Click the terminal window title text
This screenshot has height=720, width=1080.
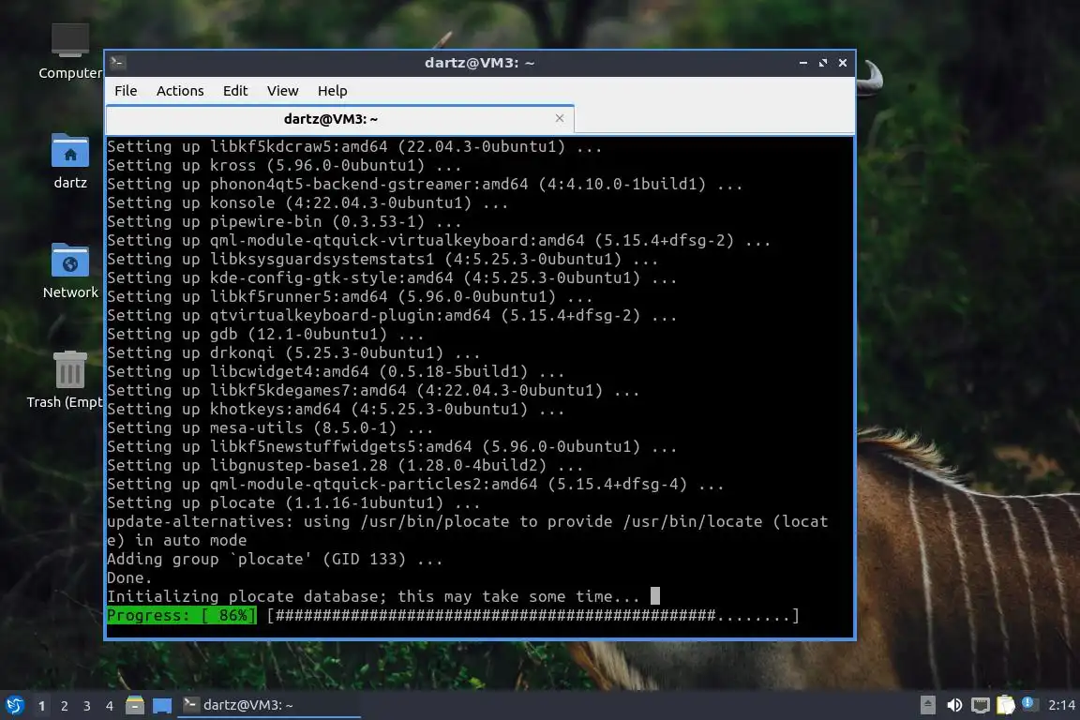[x=479, y=63]
